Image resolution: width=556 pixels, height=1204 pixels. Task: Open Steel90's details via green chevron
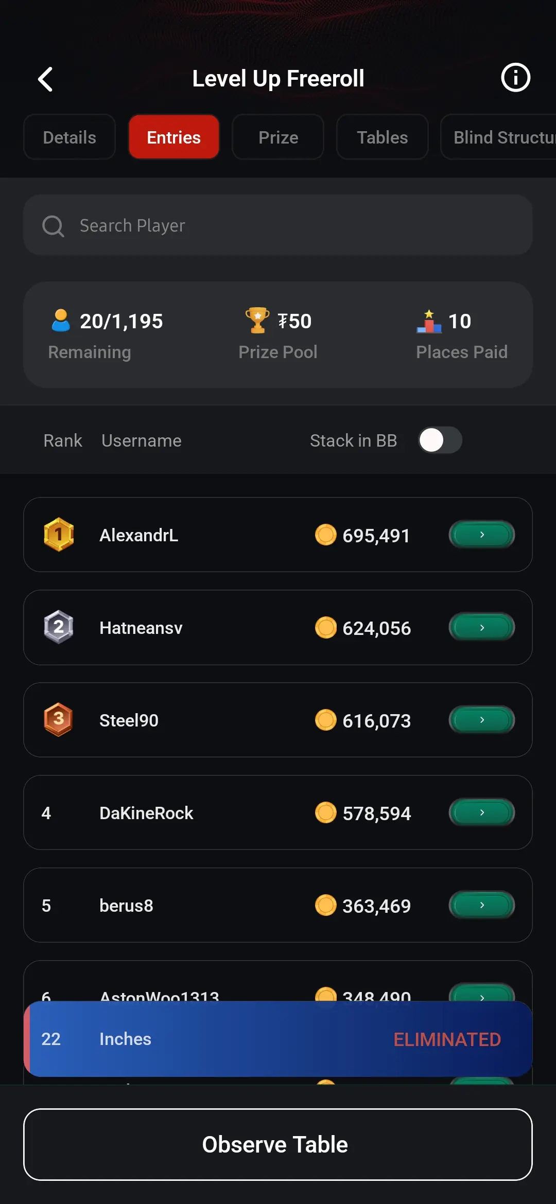tap(482, 720)
